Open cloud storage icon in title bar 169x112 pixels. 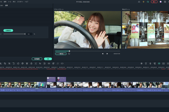click(x=139, y=2)
